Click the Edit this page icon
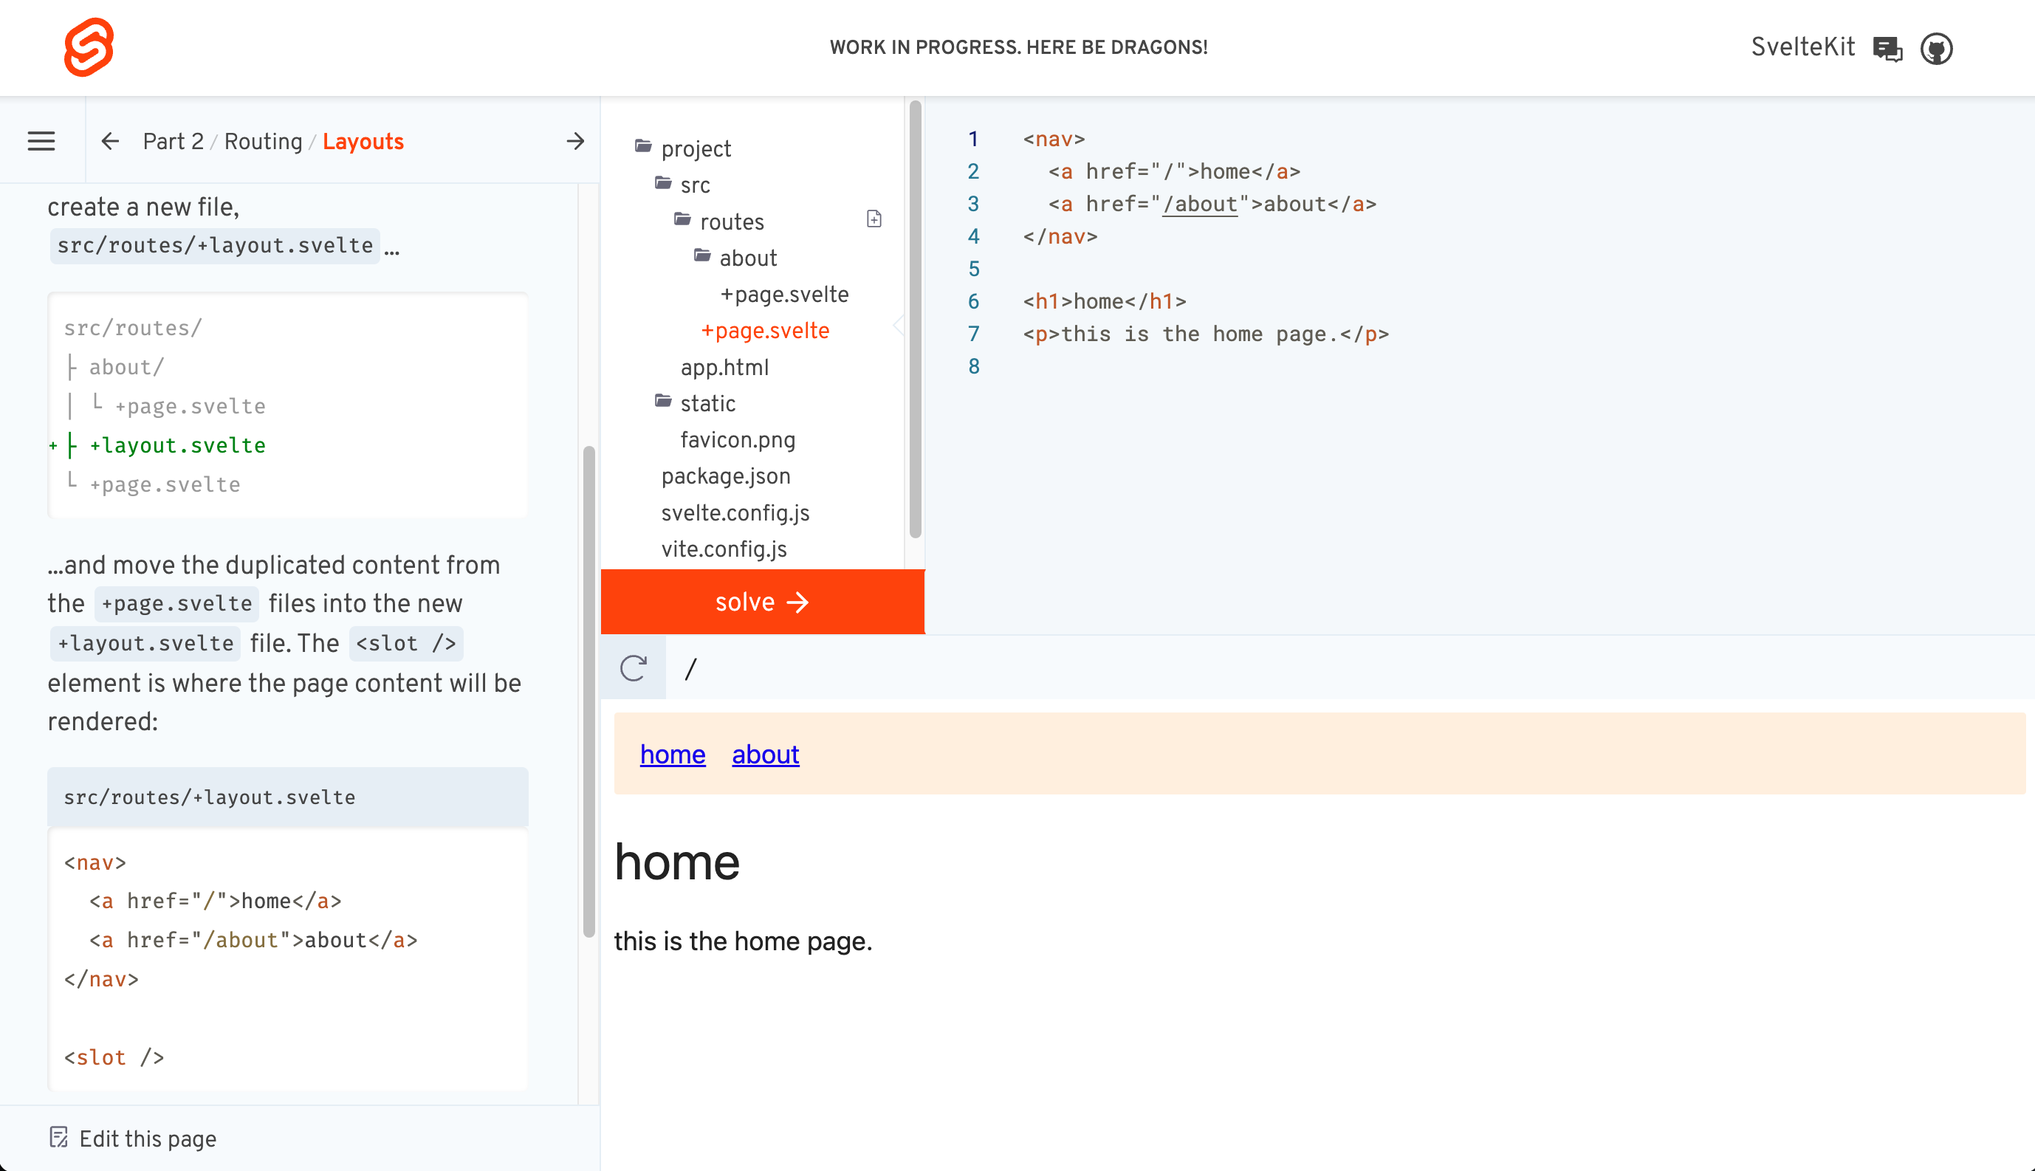This screenshot has width=2035, height=1171. pos(60,1138)
